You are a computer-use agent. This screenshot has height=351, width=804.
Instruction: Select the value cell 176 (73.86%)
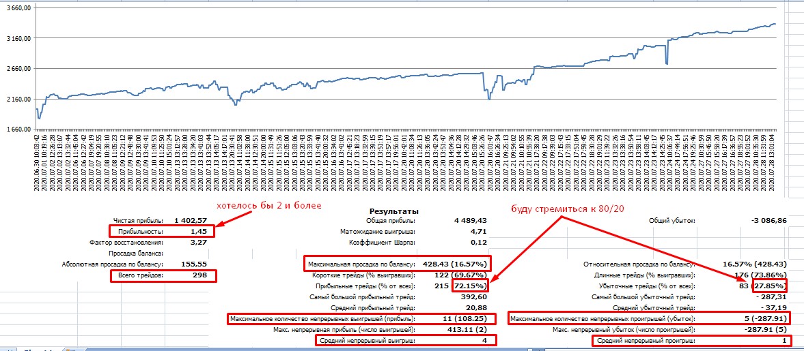click(760, 275)
